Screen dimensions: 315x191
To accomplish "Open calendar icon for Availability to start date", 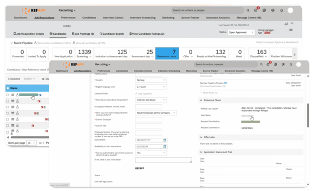I will coord(165,146).
